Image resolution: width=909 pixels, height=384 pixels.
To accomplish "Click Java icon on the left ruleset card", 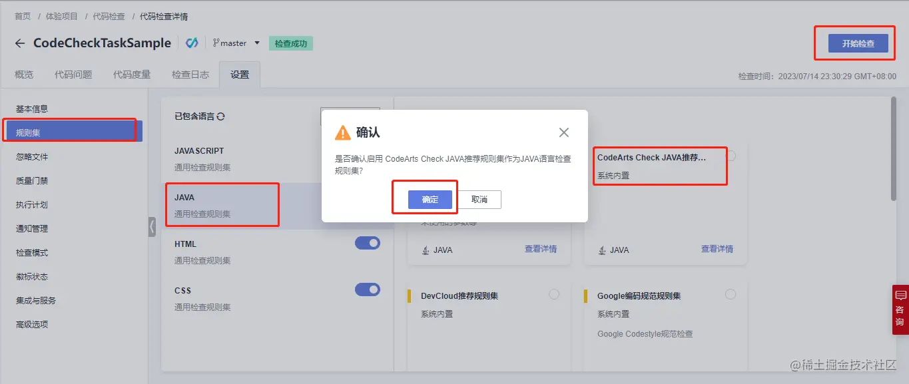I will point(426,250).
